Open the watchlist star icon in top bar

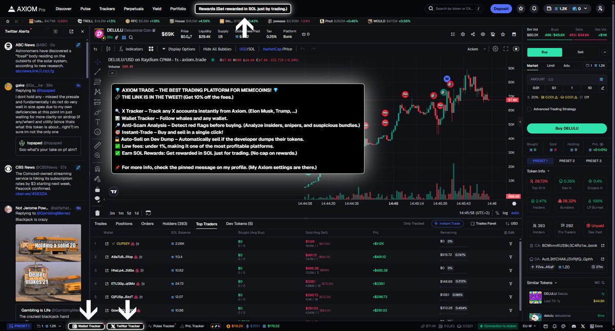[521, 9]
